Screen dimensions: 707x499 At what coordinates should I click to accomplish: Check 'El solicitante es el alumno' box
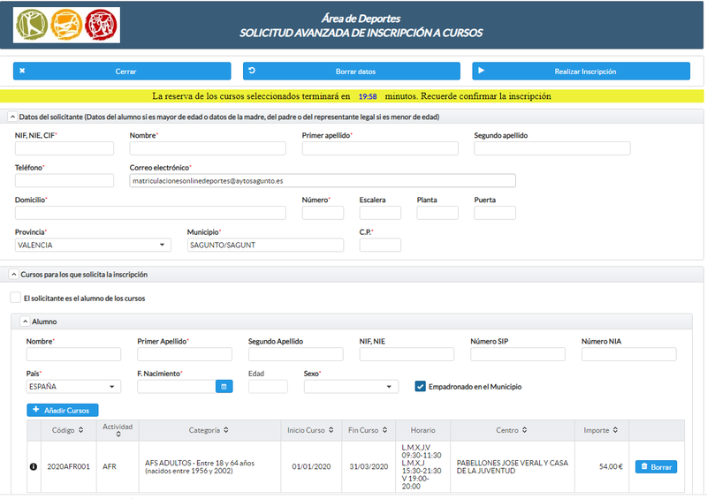(x=15, y=298)
